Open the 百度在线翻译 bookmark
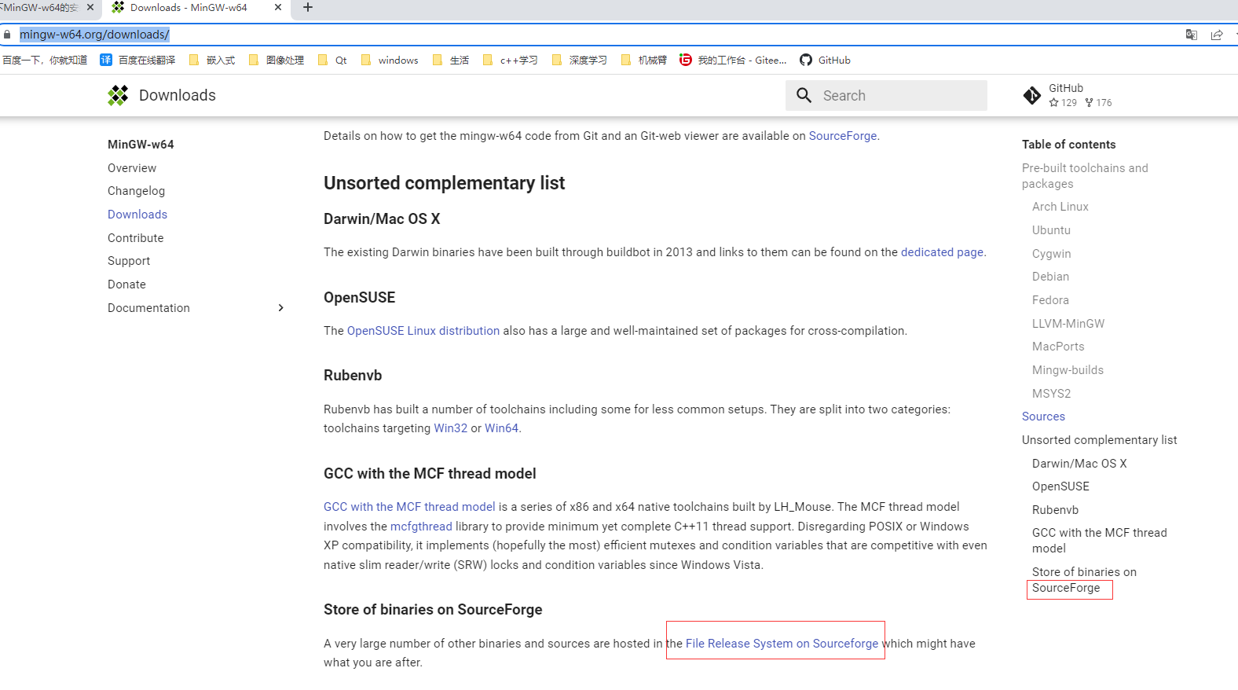This screenshot has height=690, width=1238. [137, 60]
